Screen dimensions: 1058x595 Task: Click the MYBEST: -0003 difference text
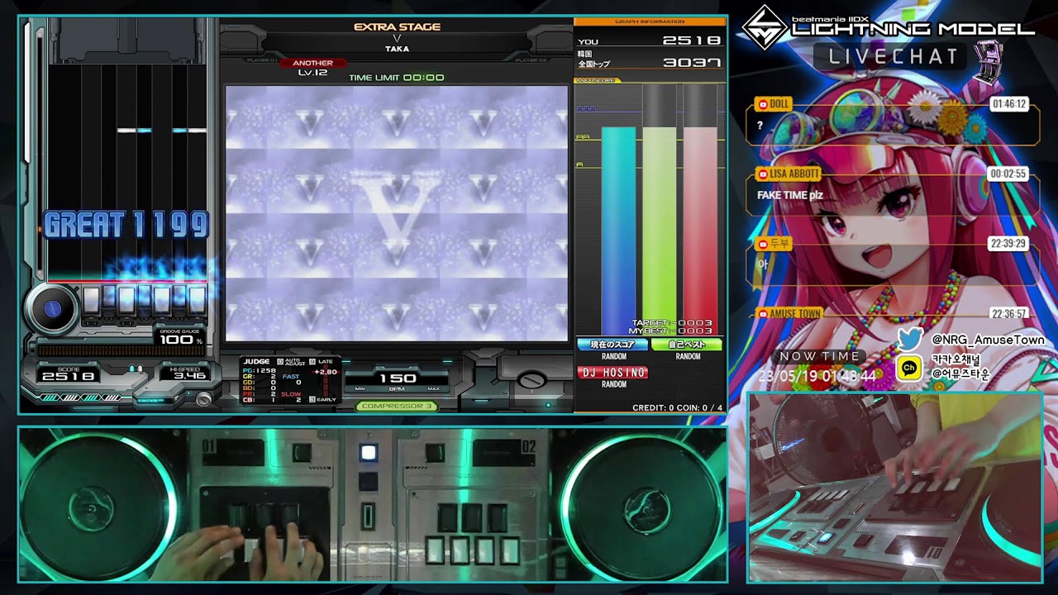point(670,331)
